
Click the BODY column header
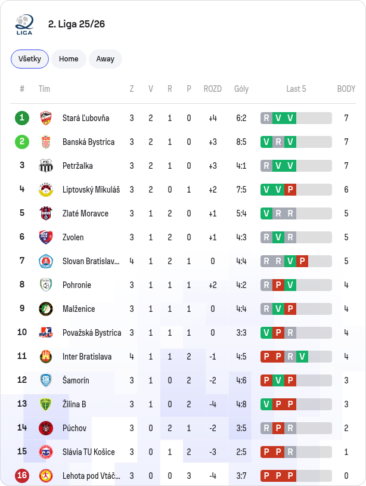click(346, 89)
